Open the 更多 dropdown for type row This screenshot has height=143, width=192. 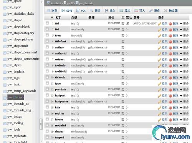[184, 84]
